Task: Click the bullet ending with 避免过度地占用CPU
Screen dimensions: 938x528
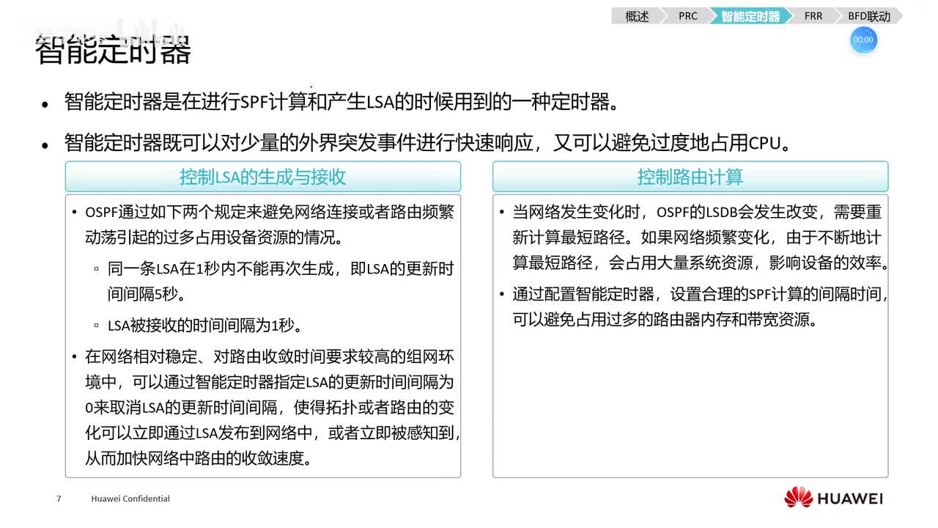Action: click(x=429, y=142)
